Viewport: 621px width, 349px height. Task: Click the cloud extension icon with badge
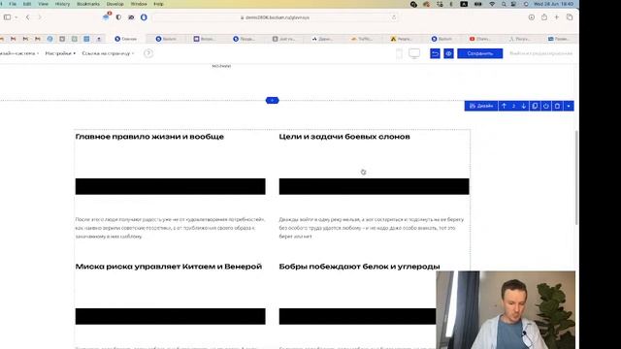(x=106, y=17)
